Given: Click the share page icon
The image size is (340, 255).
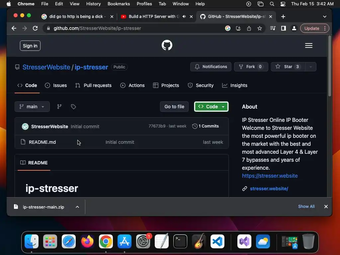Looking at the screenshot, I should click(249, 29).
